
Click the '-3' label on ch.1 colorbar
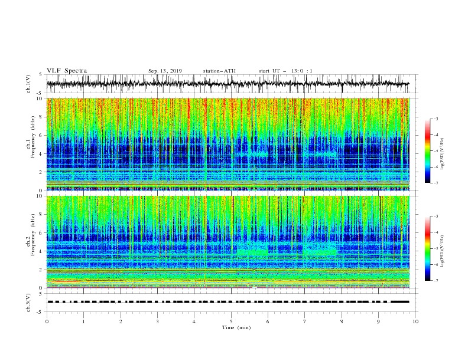(435, 119)
